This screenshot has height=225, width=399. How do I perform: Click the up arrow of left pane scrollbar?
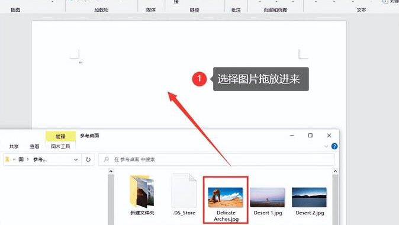[x=111, y=171]
